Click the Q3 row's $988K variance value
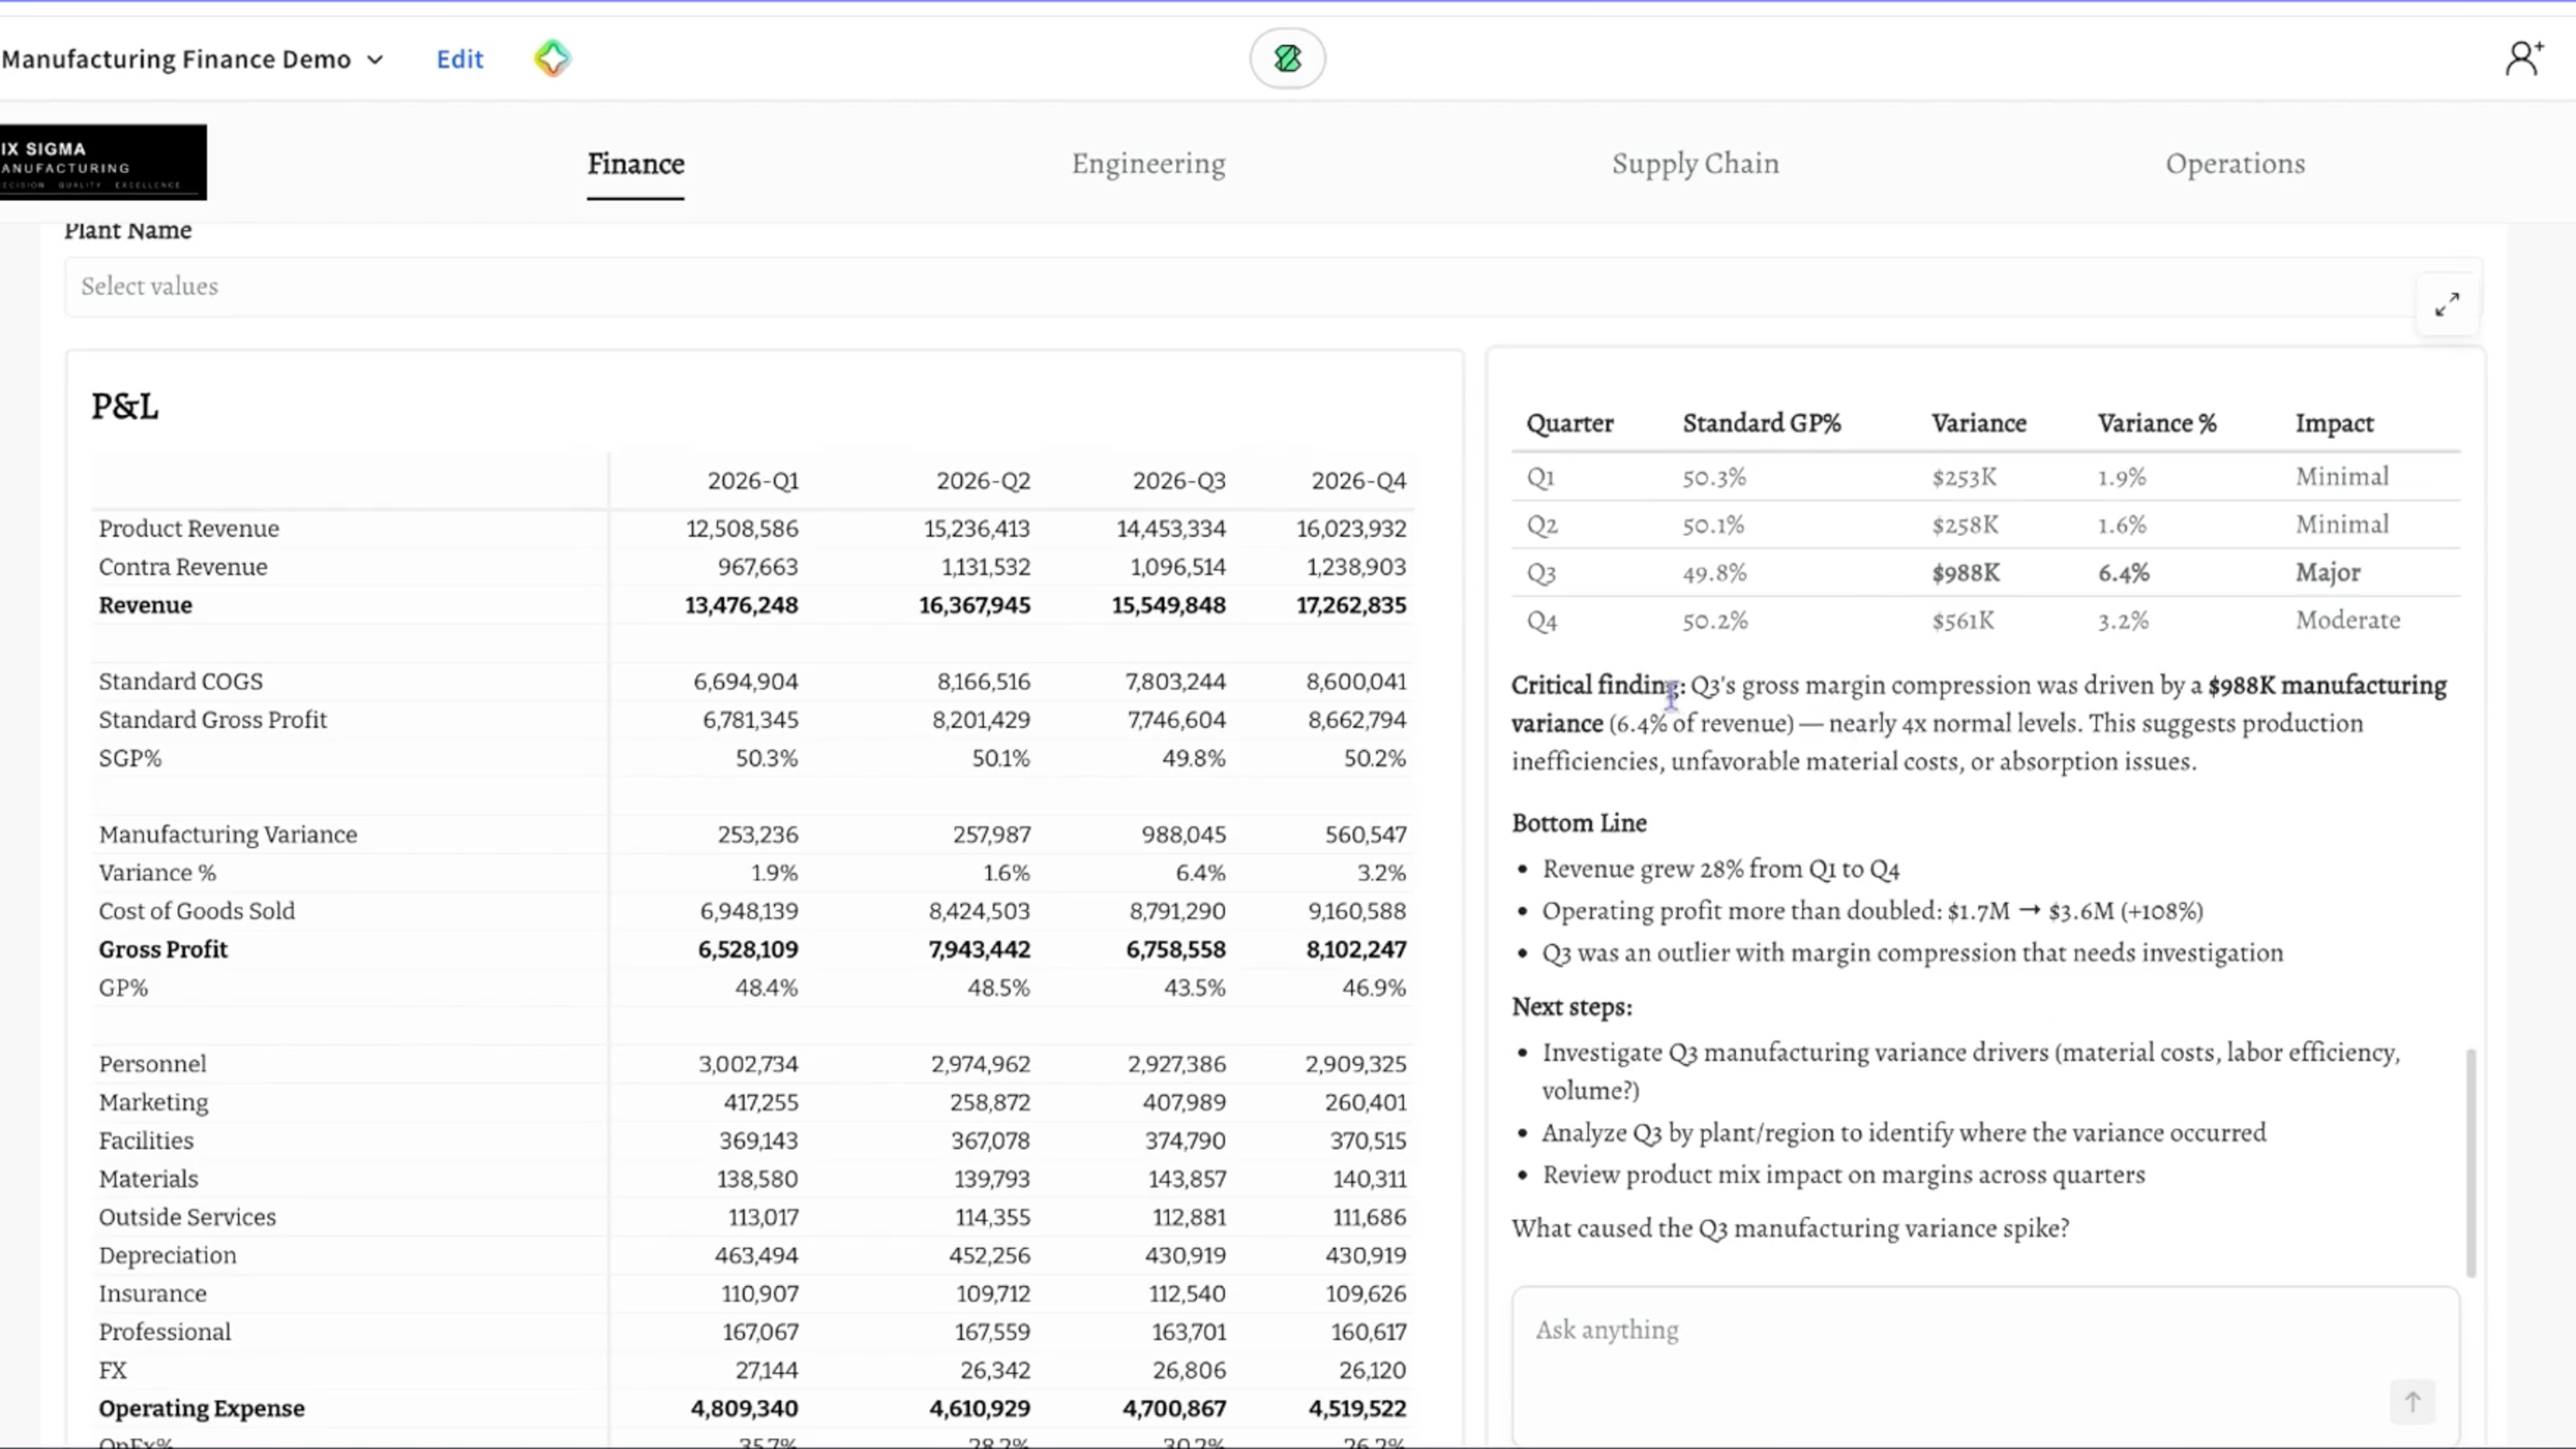This screenshot has width=2576, height=1449. click(1966, 573)
